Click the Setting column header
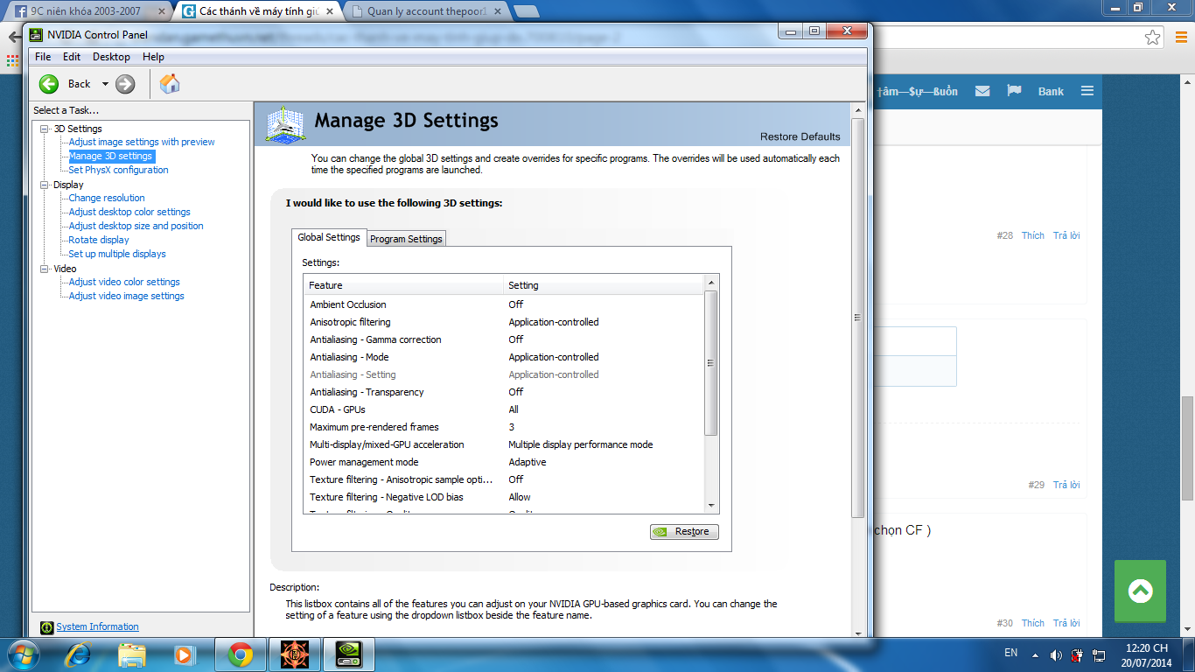This screenshot has width=1195, height=672. 604,285
